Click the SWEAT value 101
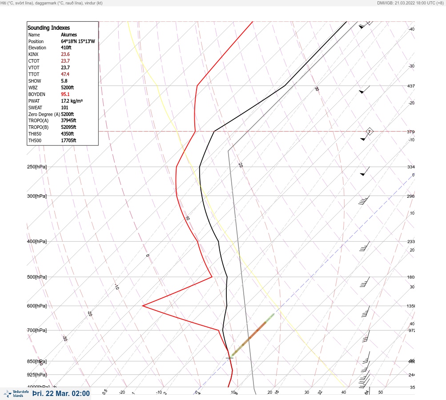The height and width of the screenshot is (400, 446). [x=64, y=108]
